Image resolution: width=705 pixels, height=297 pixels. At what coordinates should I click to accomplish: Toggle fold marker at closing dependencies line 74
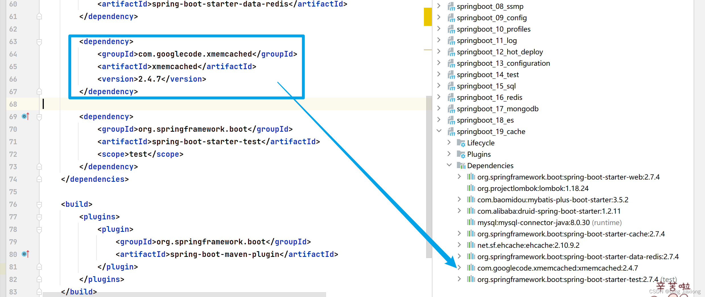[x=39, y=179]
